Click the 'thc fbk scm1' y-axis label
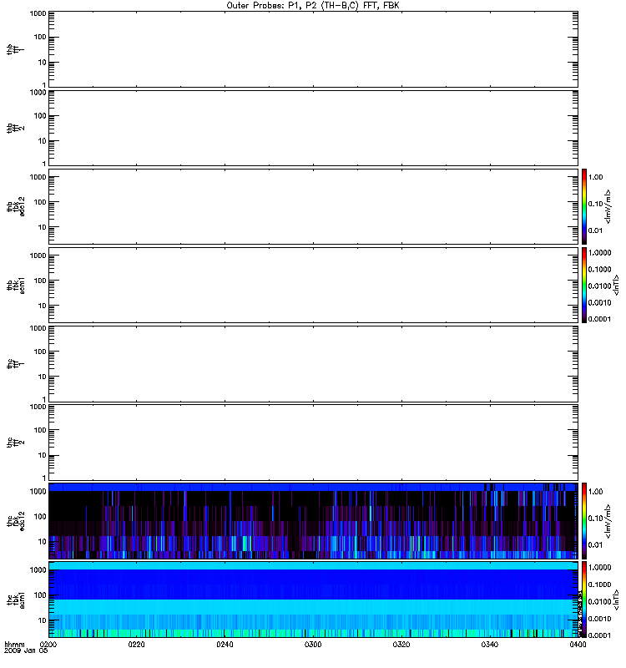Screen dimensions: 626x668 click(x=15, y=600)
